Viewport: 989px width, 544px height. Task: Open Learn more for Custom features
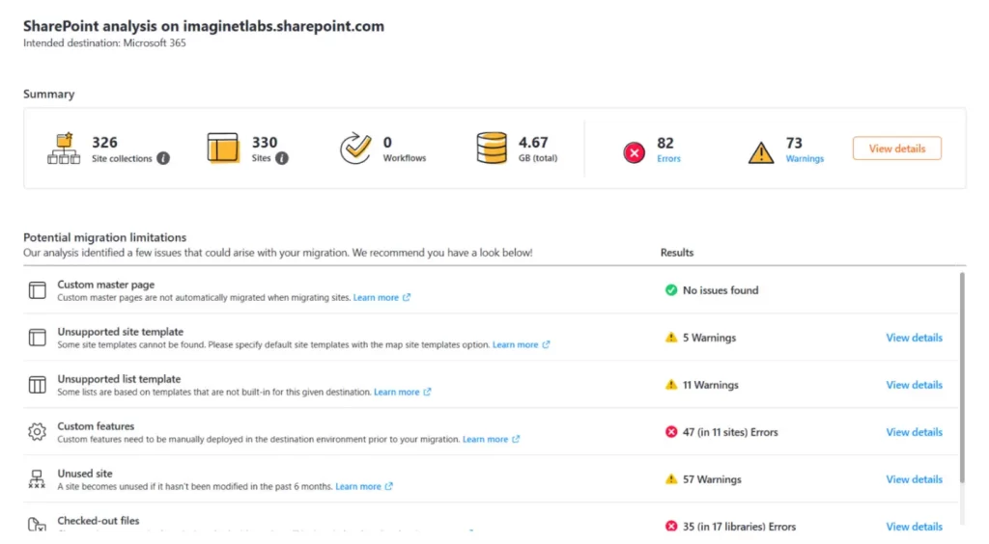tap(485, 439)
